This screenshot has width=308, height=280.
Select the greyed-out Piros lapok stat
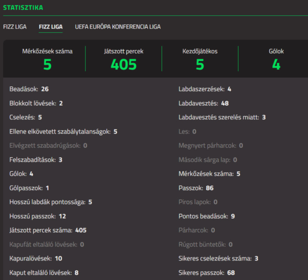coord(198,202)
